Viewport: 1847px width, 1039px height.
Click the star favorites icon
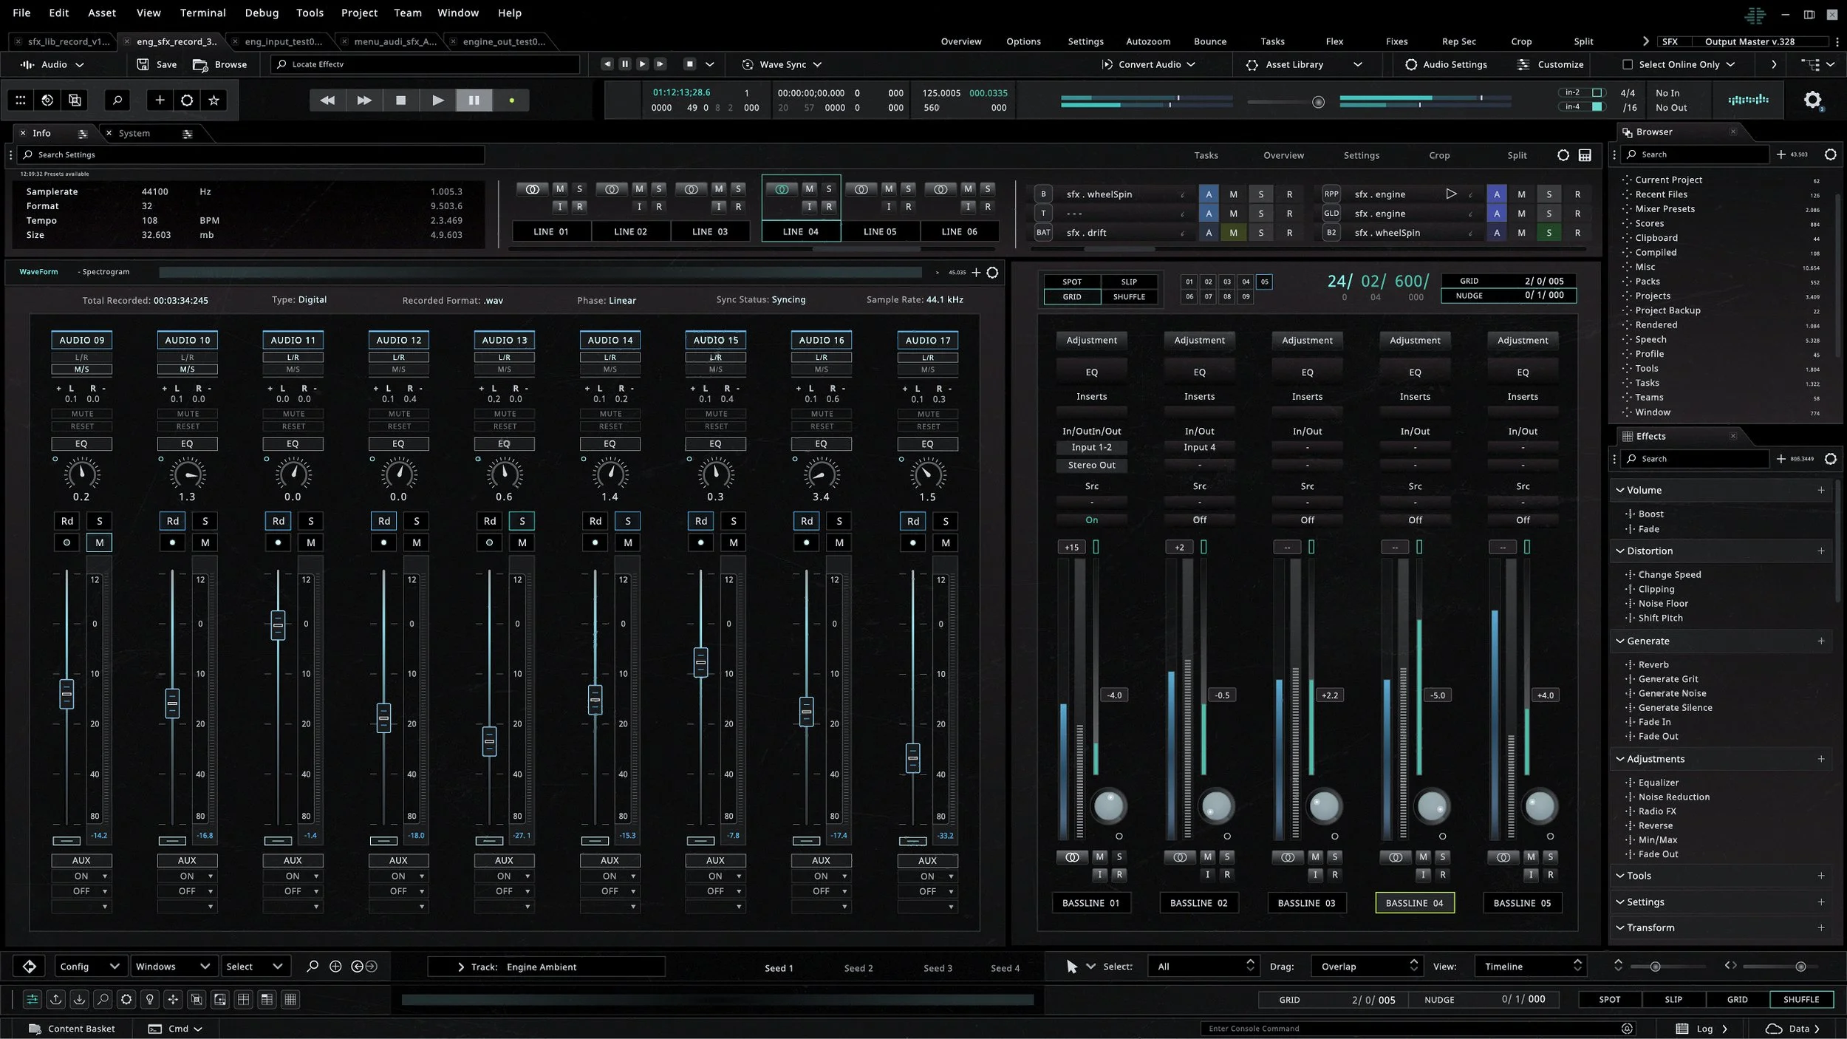(214, 101)
